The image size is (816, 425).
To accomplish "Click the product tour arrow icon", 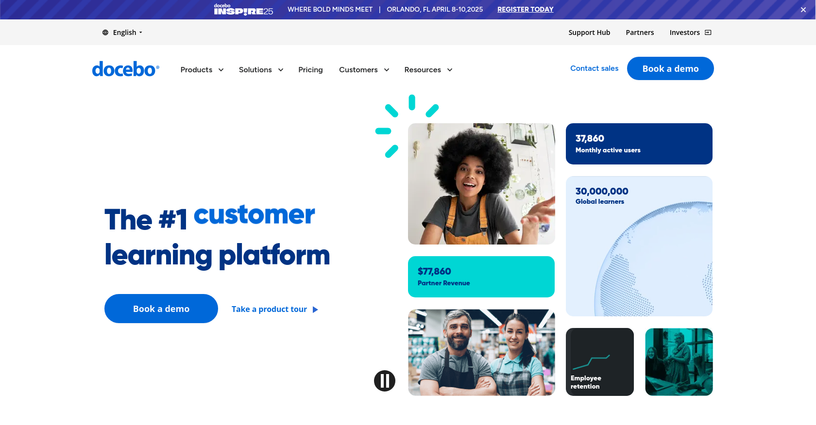I will [x=315, y=310].
